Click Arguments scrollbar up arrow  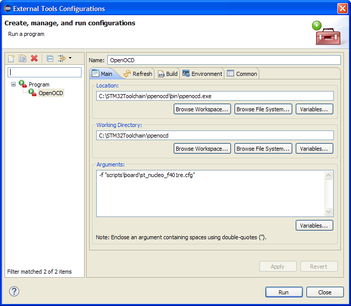[328, 175]
